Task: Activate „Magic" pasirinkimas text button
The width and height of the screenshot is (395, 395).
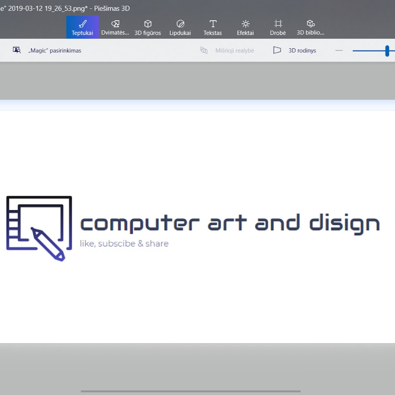Action: pyautogui.click(x=55, y=50)
